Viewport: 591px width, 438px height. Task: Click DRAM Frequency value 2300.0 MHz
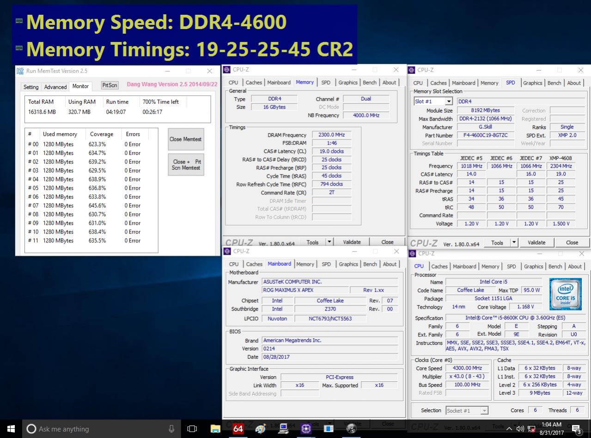[331, 135]
